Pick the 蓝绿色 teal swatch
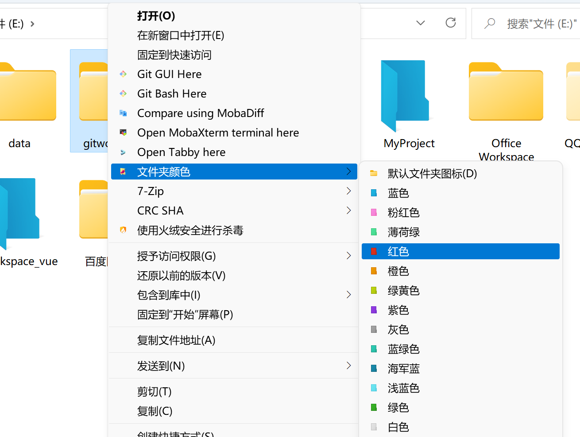Screen dimensions: 580x437 (x=374, y=349)
